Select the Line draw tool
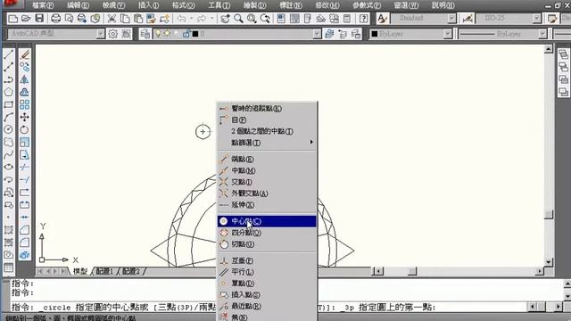571x321 pixels. tap(8, 54)
